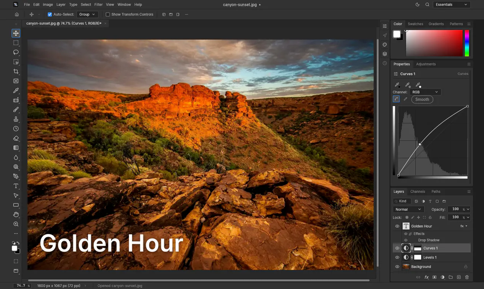Select the Rectangular Marquee tool

[16, 43]
